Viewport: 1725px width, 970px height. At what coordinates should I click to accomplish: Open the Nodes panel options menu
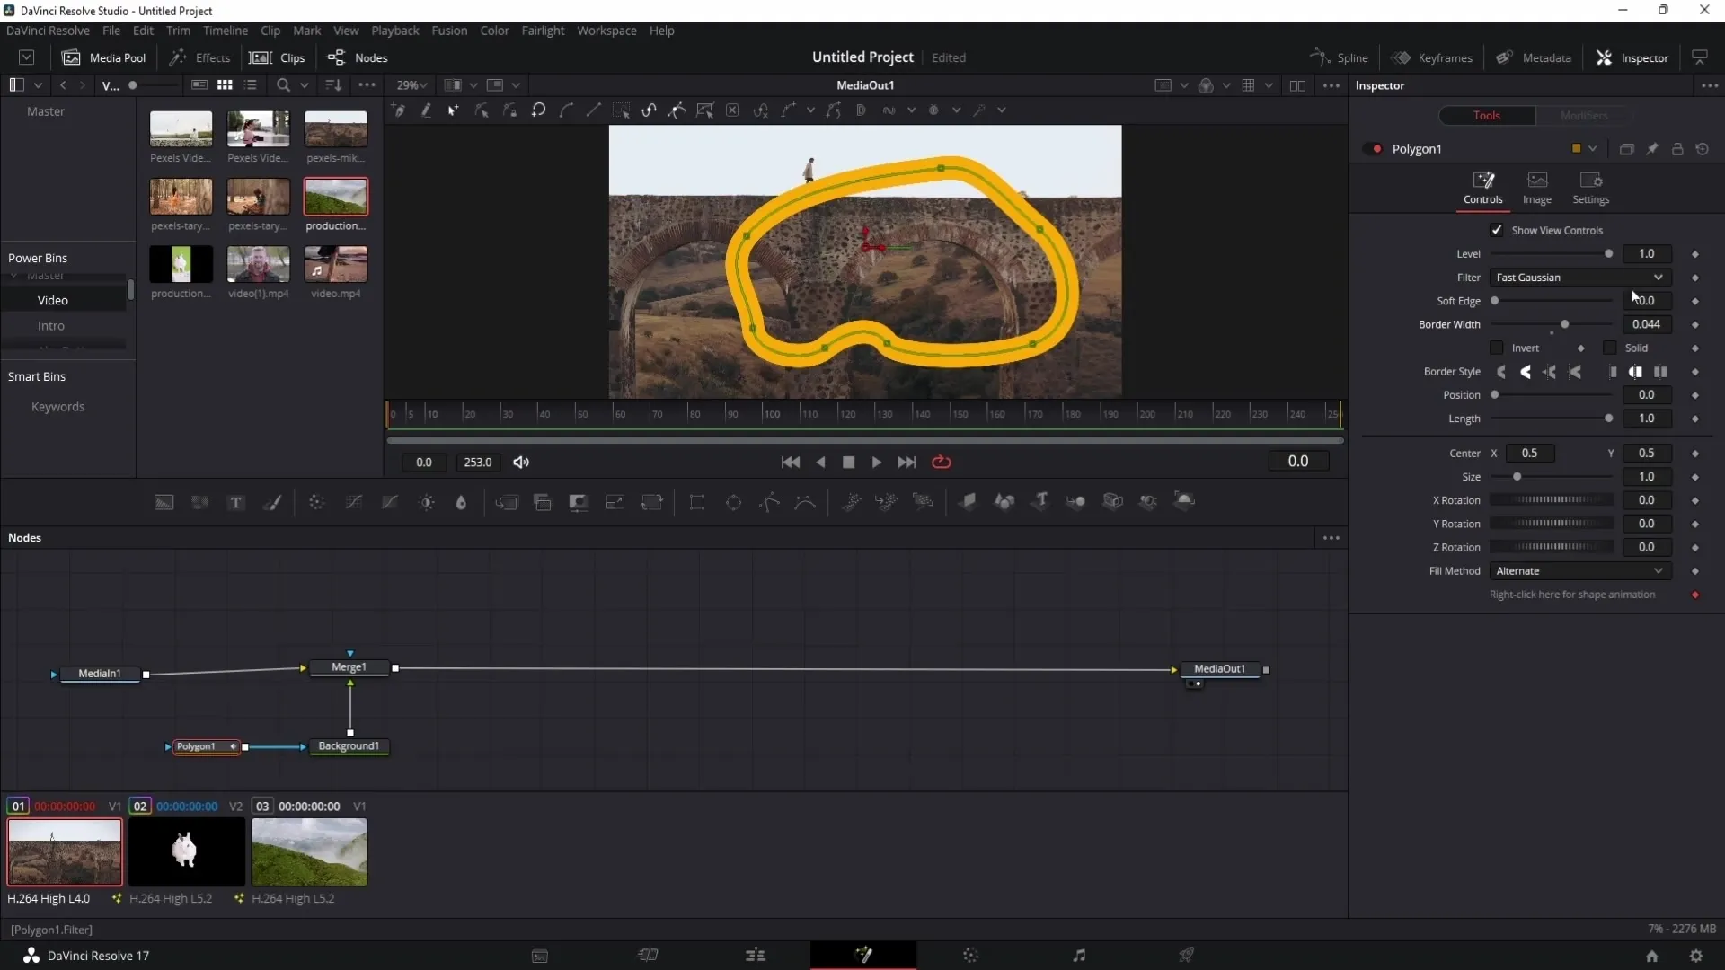point(1331,538)
